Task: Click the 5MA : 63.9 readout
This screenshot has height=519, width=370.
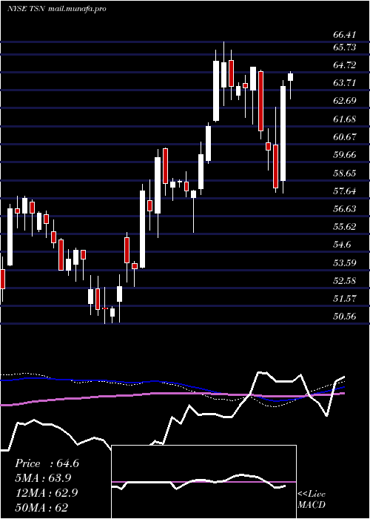Action: pos(43,478)
